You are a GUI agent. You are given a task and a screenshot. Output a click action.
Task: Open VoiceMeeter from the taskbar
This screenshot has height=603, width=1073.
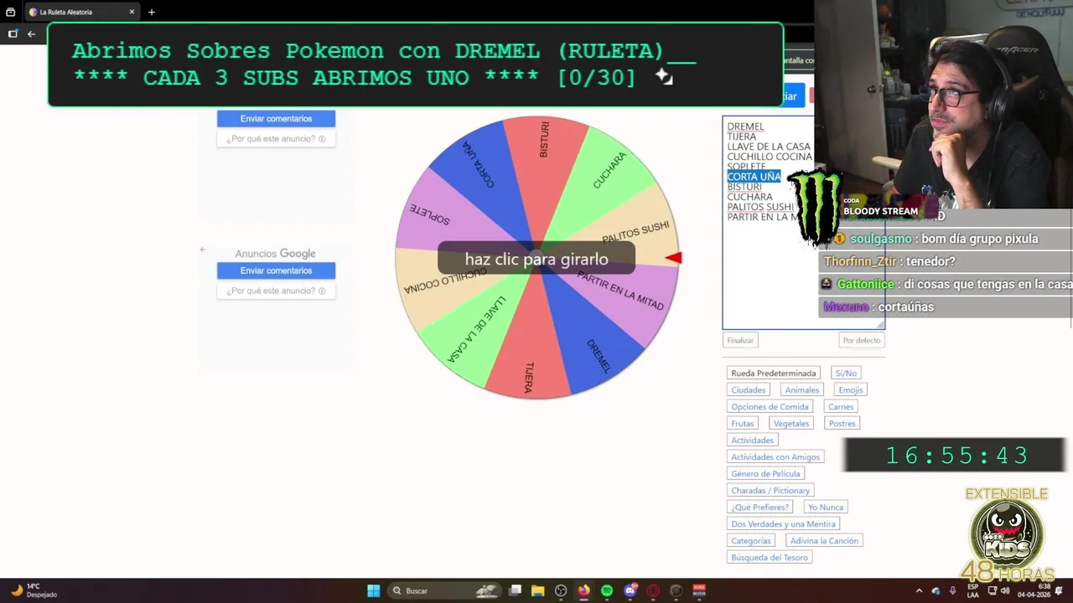tap(699, 590)
